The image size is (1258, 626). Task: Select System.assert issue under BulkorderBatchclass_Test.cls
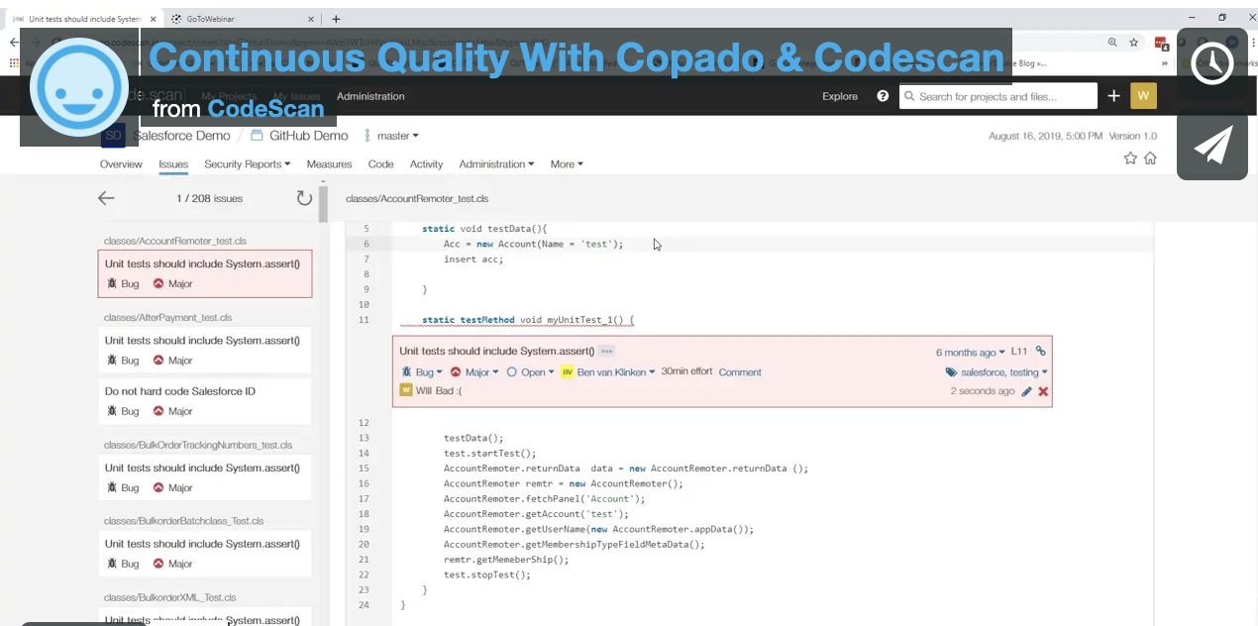coord(205,553)
